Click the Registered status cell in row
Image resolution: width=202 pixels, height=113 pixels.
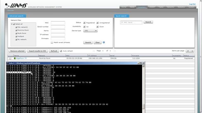(188, 58)
